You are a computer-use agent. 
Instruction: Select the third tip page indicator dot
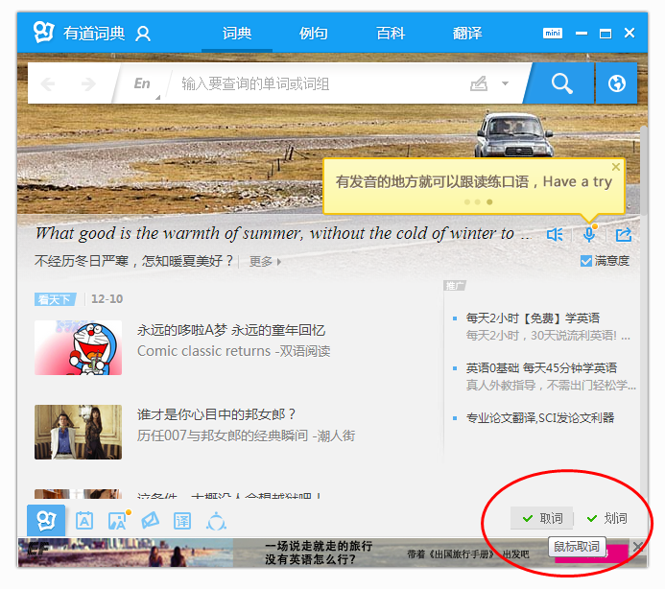(489, 201)
